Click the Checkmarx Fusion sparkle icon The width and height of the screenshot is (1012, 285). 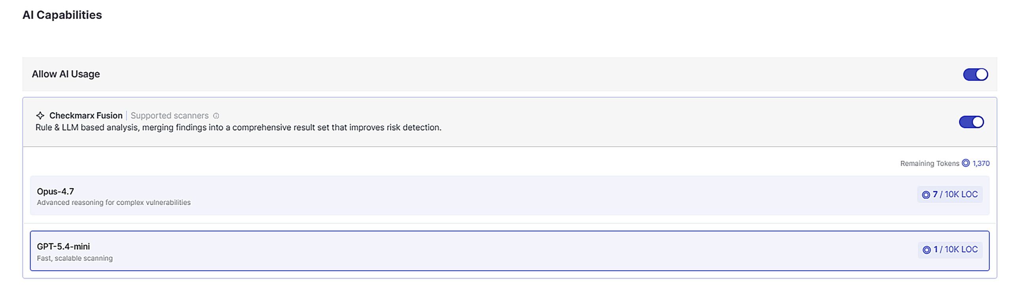pyautogui.click(x=40, y=115)
